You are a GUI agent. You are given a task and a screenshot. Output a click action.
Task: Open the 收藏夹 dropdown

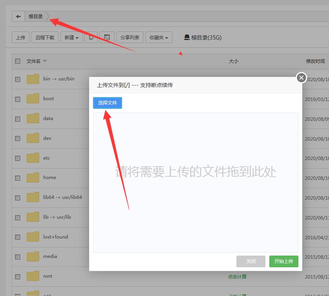click(x=159, y=38)
